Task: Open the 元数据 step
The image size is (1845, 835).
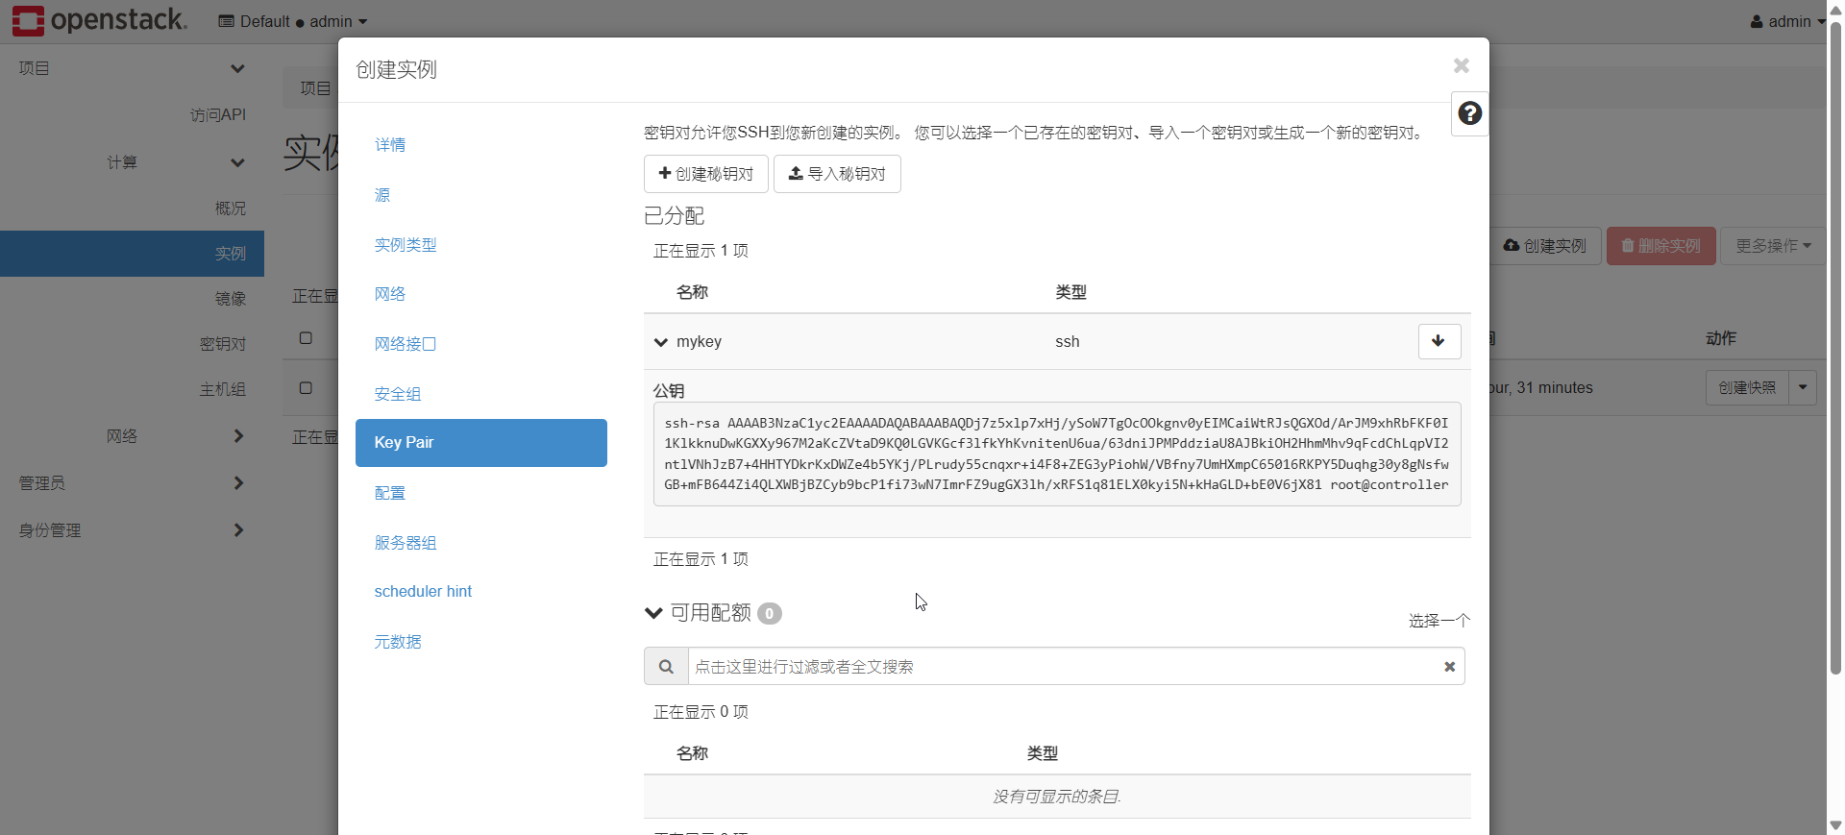Action: (x=398, y=642)
